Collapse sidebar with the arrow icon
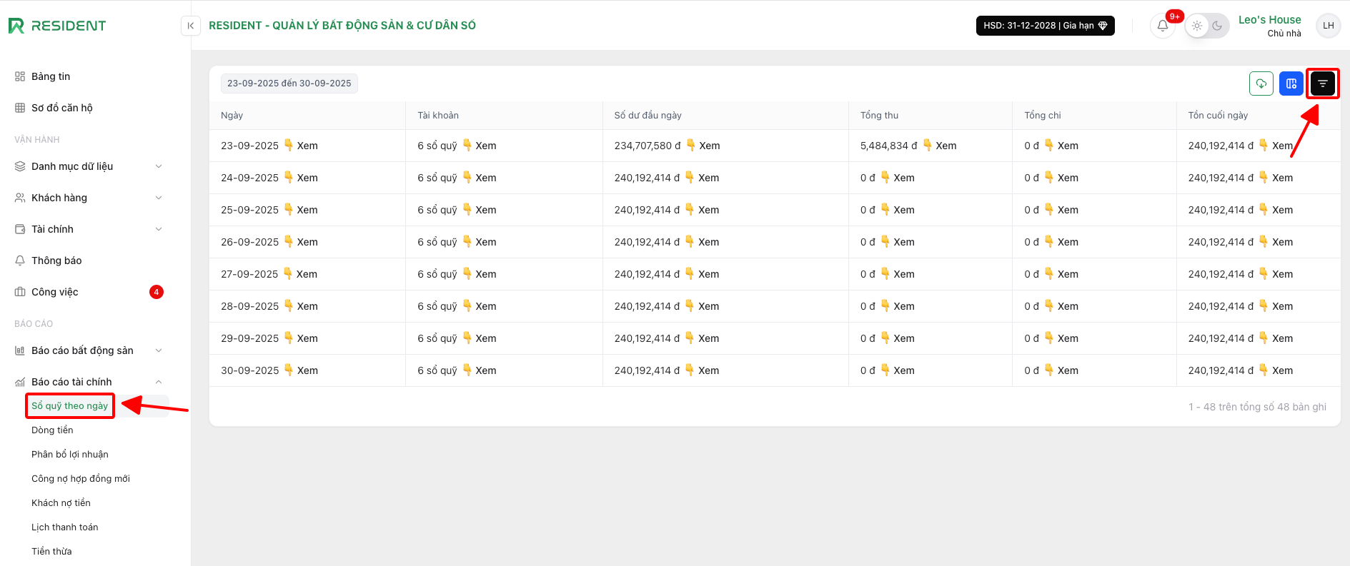This screenshot has height=566, width=1350. (190, 26)
